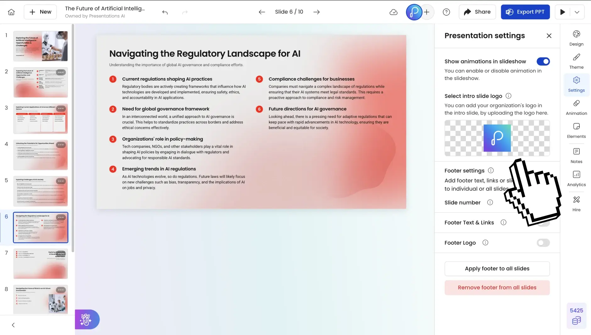Select the Settings sidebar tab

(x=576, y=84)
